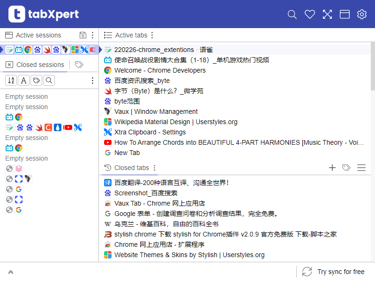Screen dimensions: 375x281
Task: Click the letter A rename icon
Action: point(24,81)
